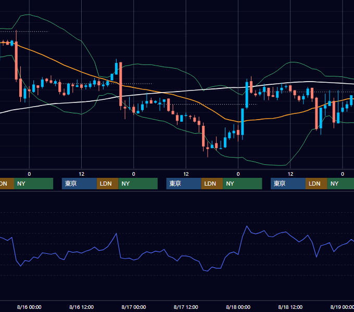Click the 8/16 12:00 date label
This screenshot has height=312, width=354.
click(x=82, y=307)
